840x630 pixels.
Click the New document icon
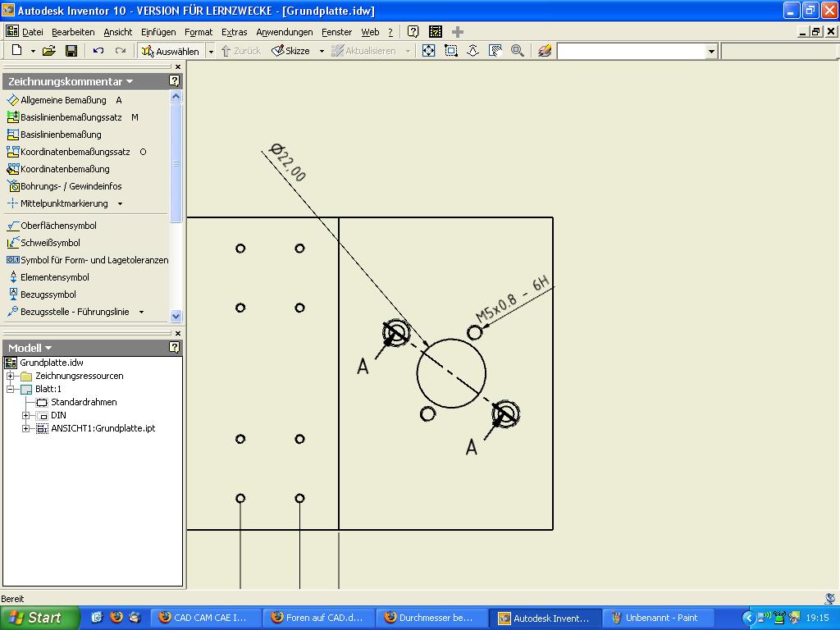tap(16, 50)
